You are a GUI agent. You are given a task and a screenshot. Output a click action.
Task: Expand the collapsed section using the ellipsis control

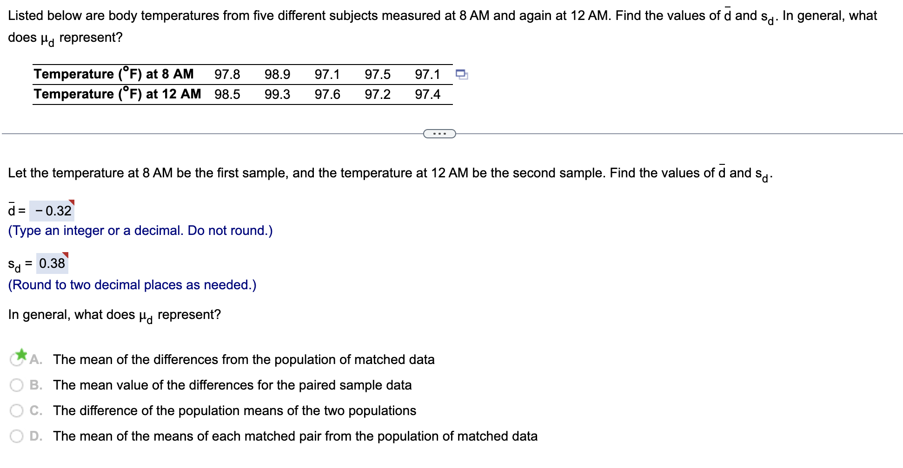[x=438, y=134]
